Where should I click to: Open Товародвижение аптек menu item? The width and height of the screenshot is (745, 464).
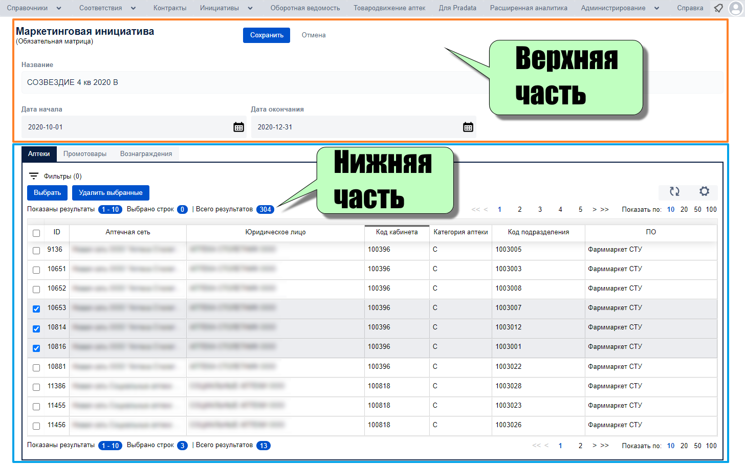pos(389,8)
